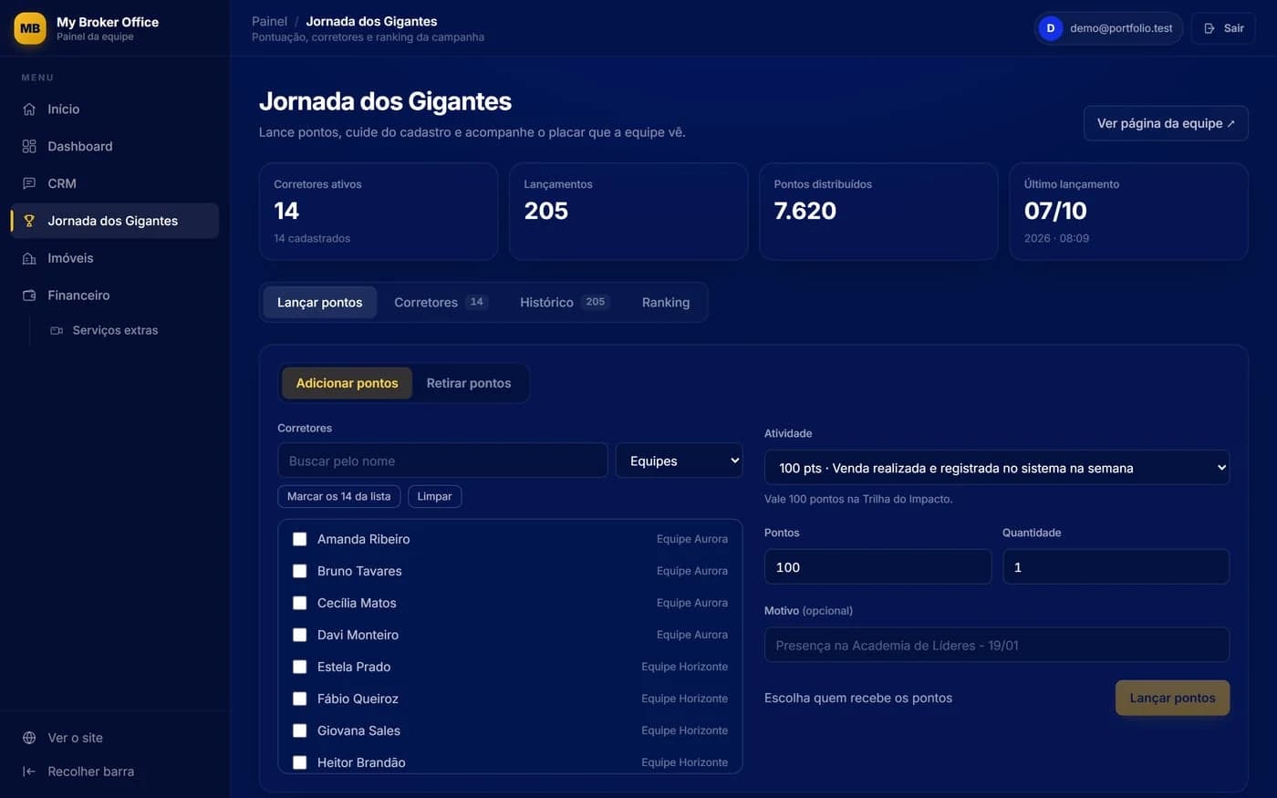Open the Atividade dropdown
1277x798 pixels.
pos(997,469)
